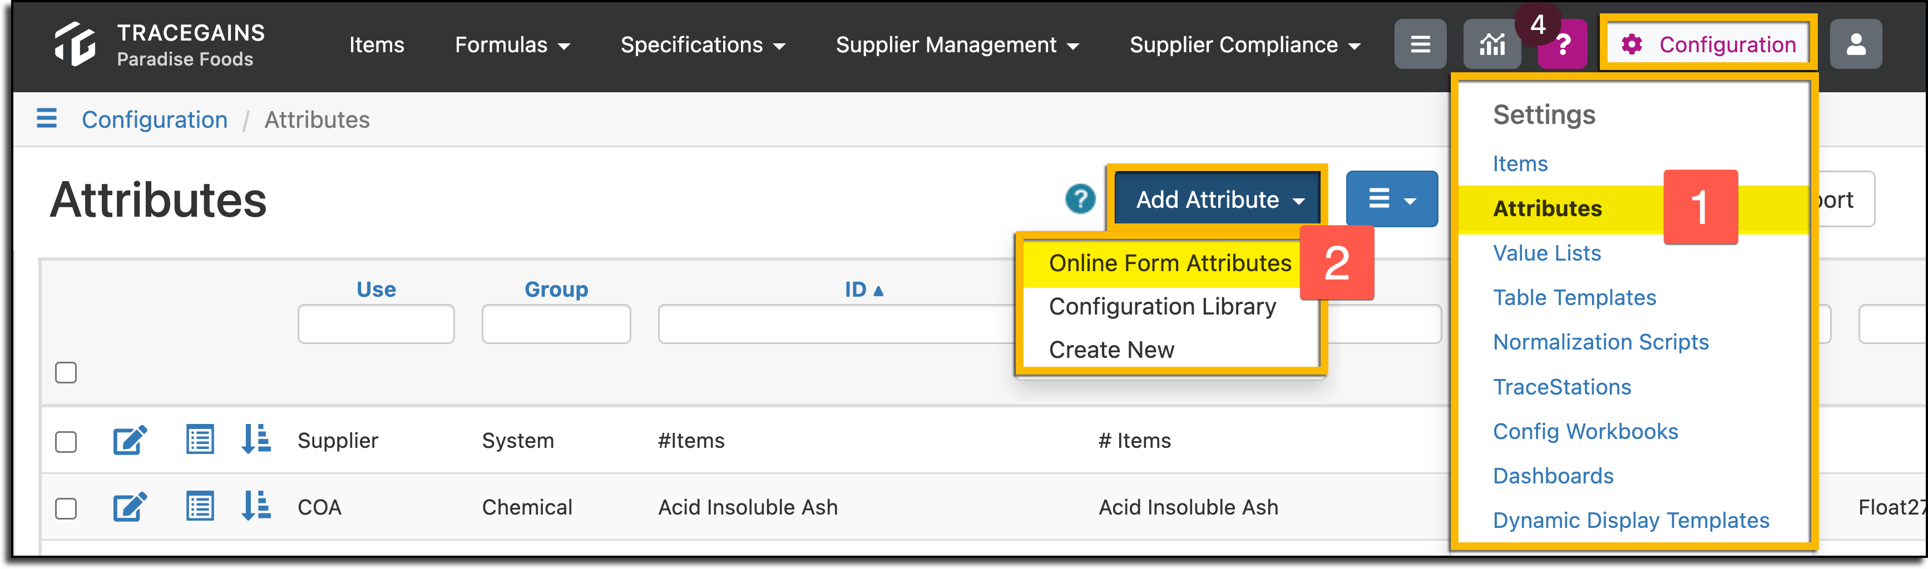Click sort order icon in COA row

(256, 506)
